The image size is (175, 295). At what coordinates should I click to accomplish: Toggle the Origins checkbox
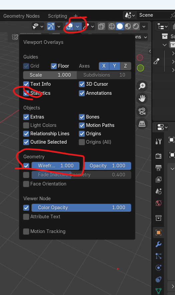click(x=82, y=134)
